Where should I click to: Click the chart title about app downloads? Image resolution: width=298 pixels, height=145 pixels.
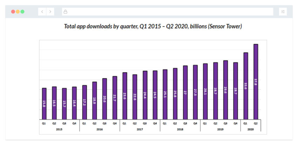click(153, 27)
